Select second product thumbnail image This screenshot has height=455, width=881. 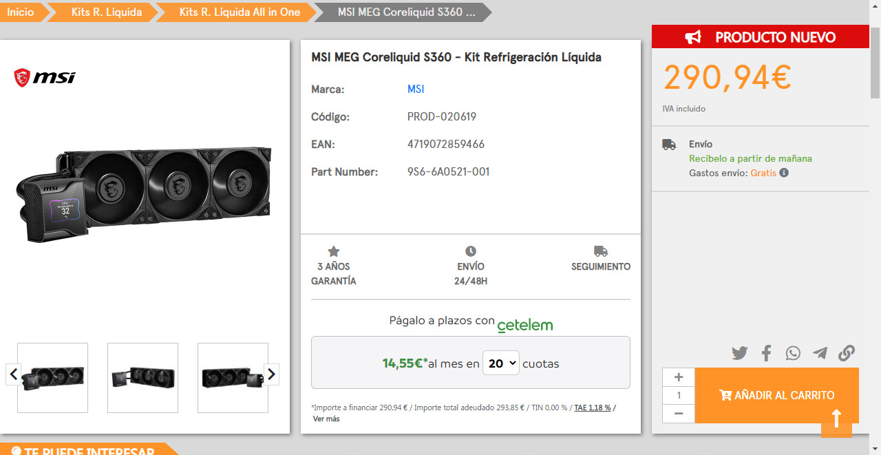[142, 377]
